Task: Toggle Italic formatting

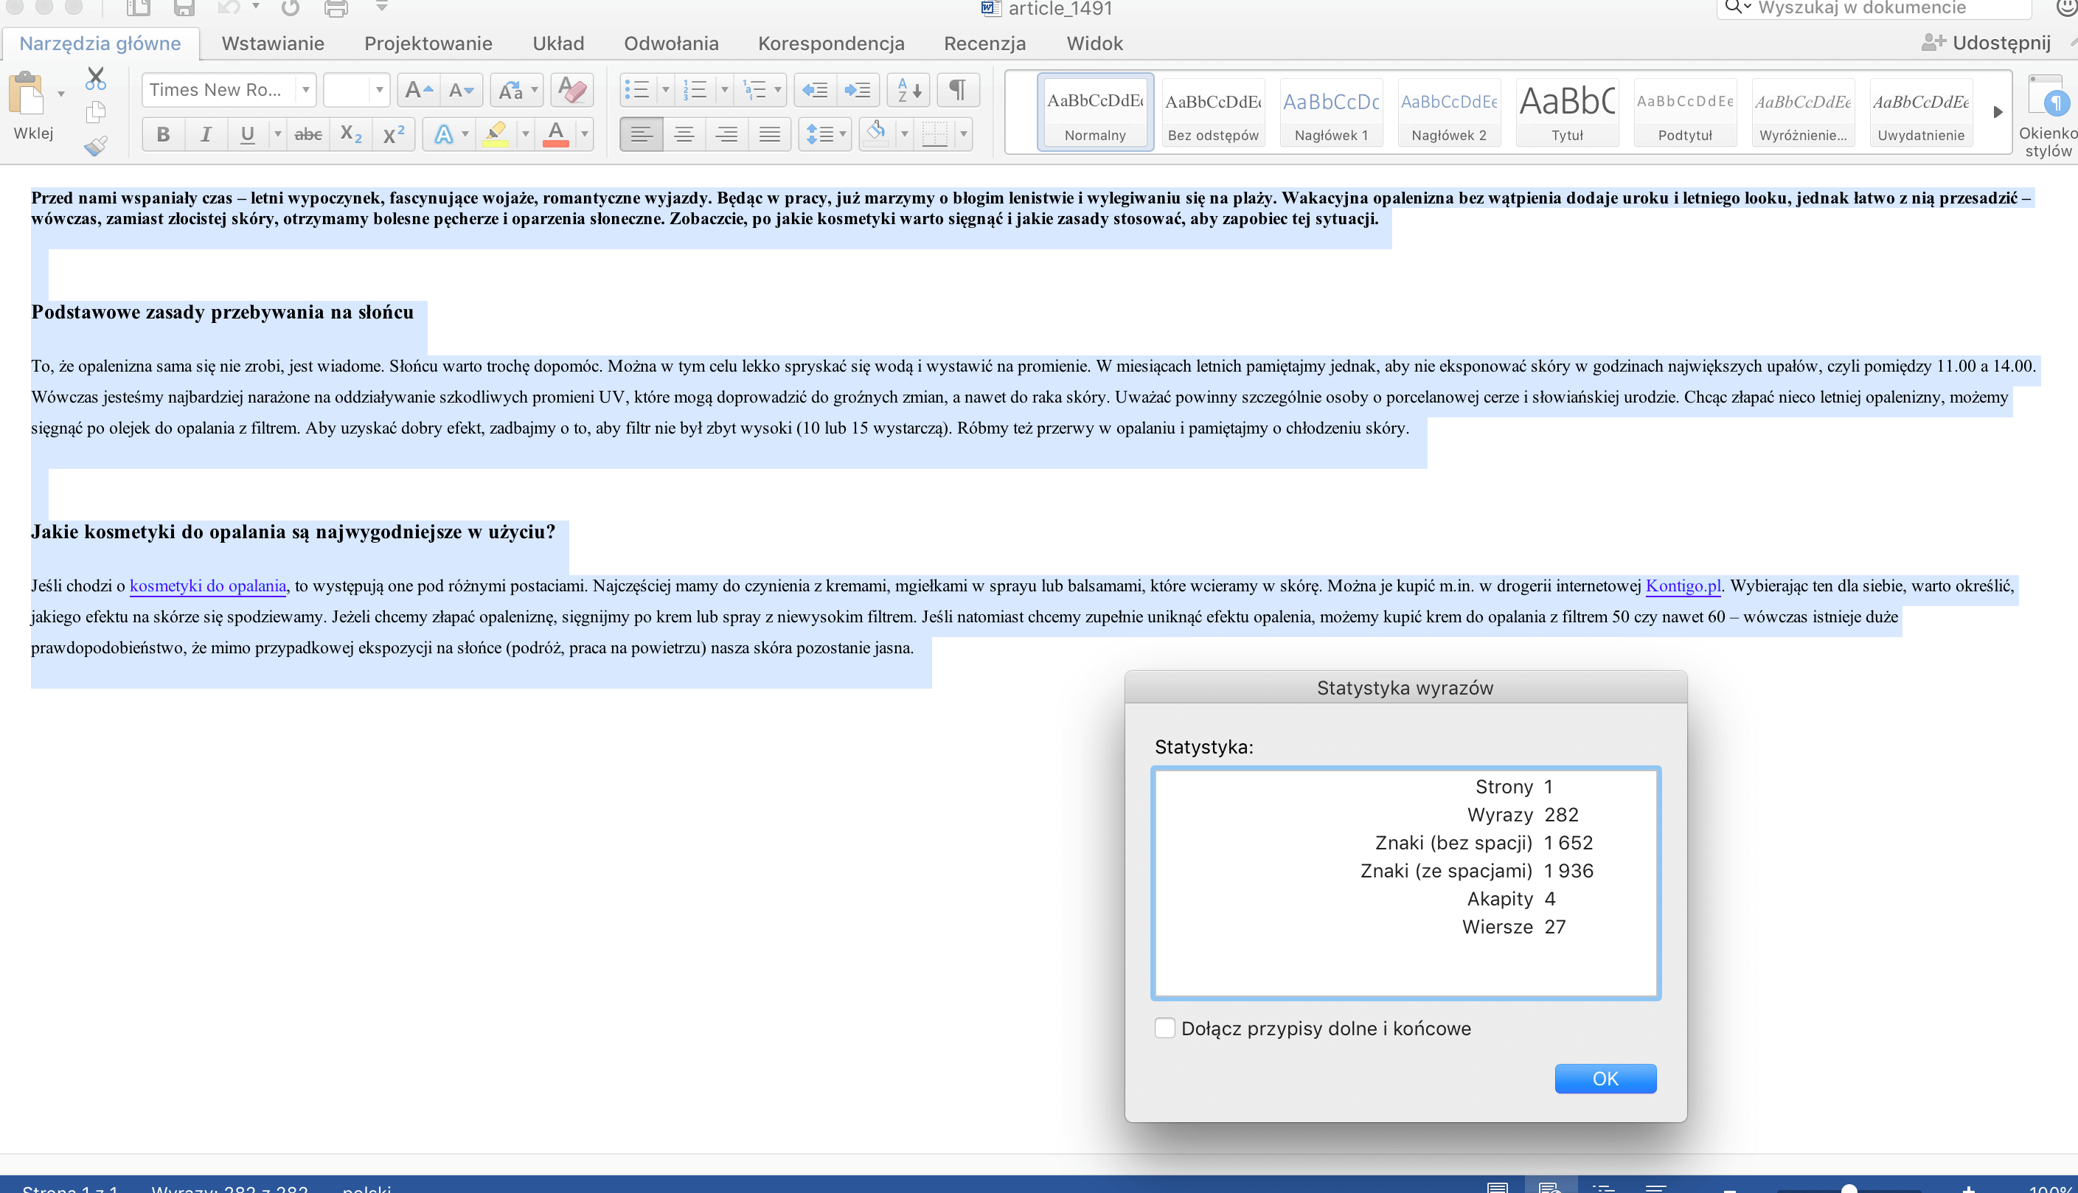Action: [206, 134]
